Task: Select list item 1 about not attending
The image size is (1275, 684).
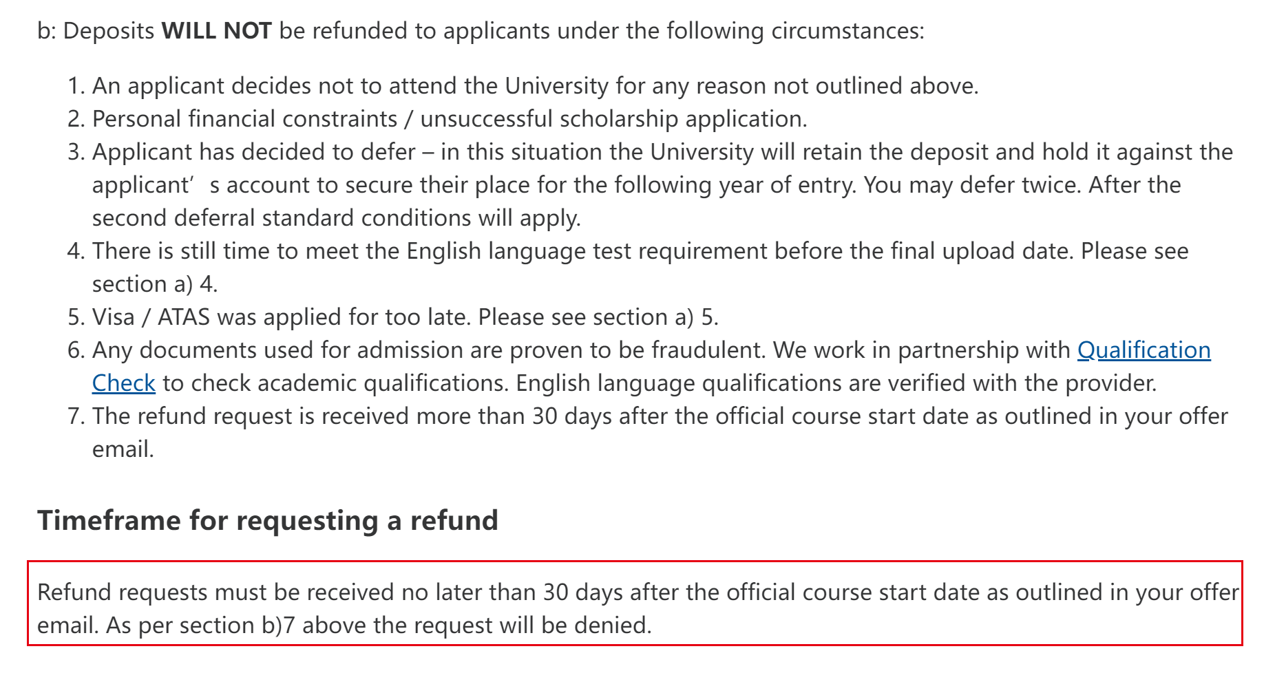Action: pos(535,86)
